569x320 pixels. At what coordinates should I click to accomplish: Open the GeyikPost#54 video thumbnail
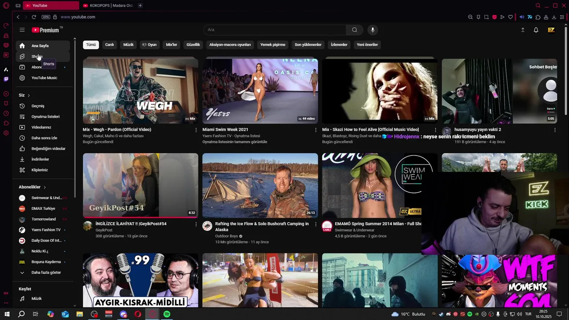pyautogui.click(x=140, y=185)
